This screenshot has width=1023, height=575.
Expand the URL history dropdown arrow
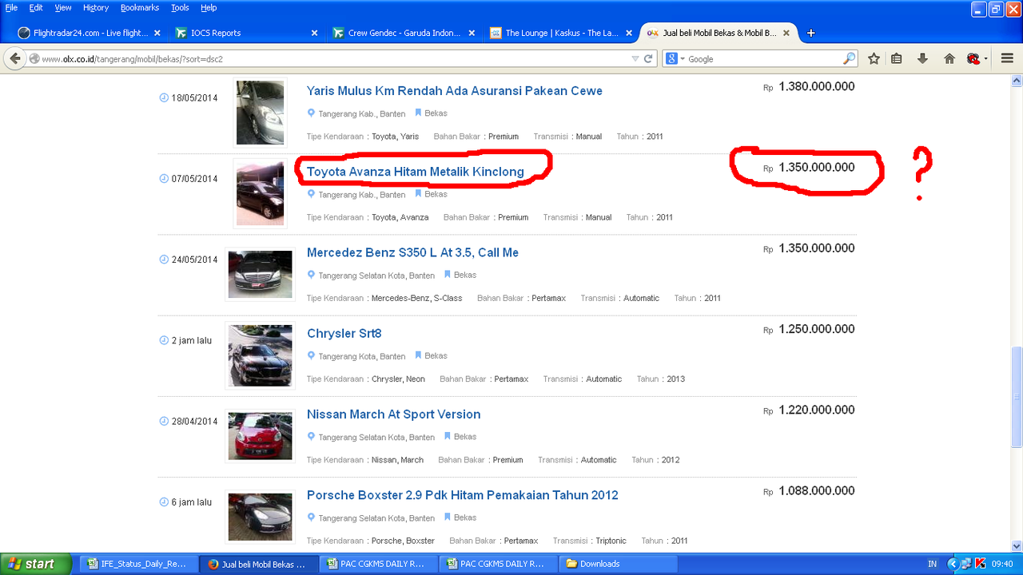(x=635, y=58)
